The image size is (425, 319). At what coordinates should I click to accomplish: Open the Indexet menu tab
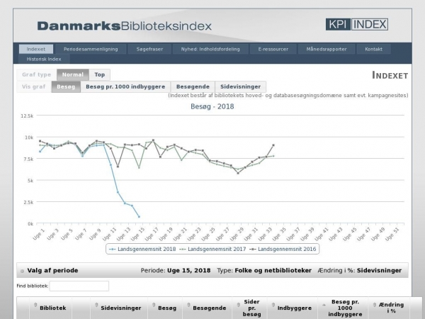pos(36,49)
